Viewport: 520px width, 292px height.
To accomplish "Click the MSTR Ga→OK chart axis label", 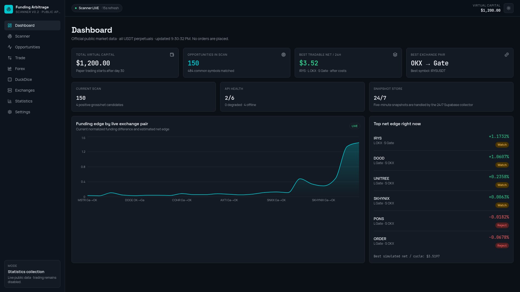I will click(x=87, y=200).
